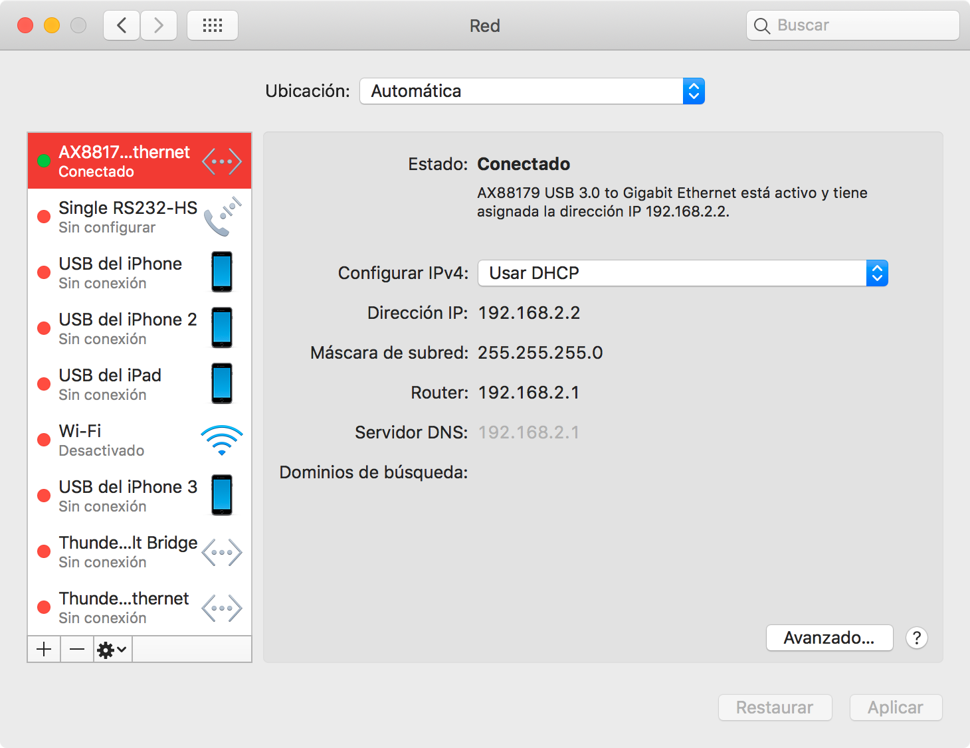Viewport: 970px width, 748px height.
Task: Go back with the left arrow button
Action: coord(122,25)
